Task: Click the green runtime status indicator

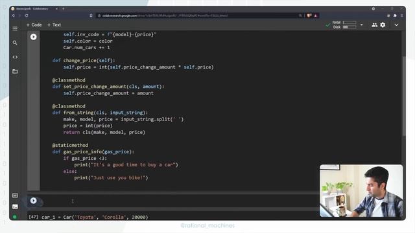Action: (x=15, y=217)
